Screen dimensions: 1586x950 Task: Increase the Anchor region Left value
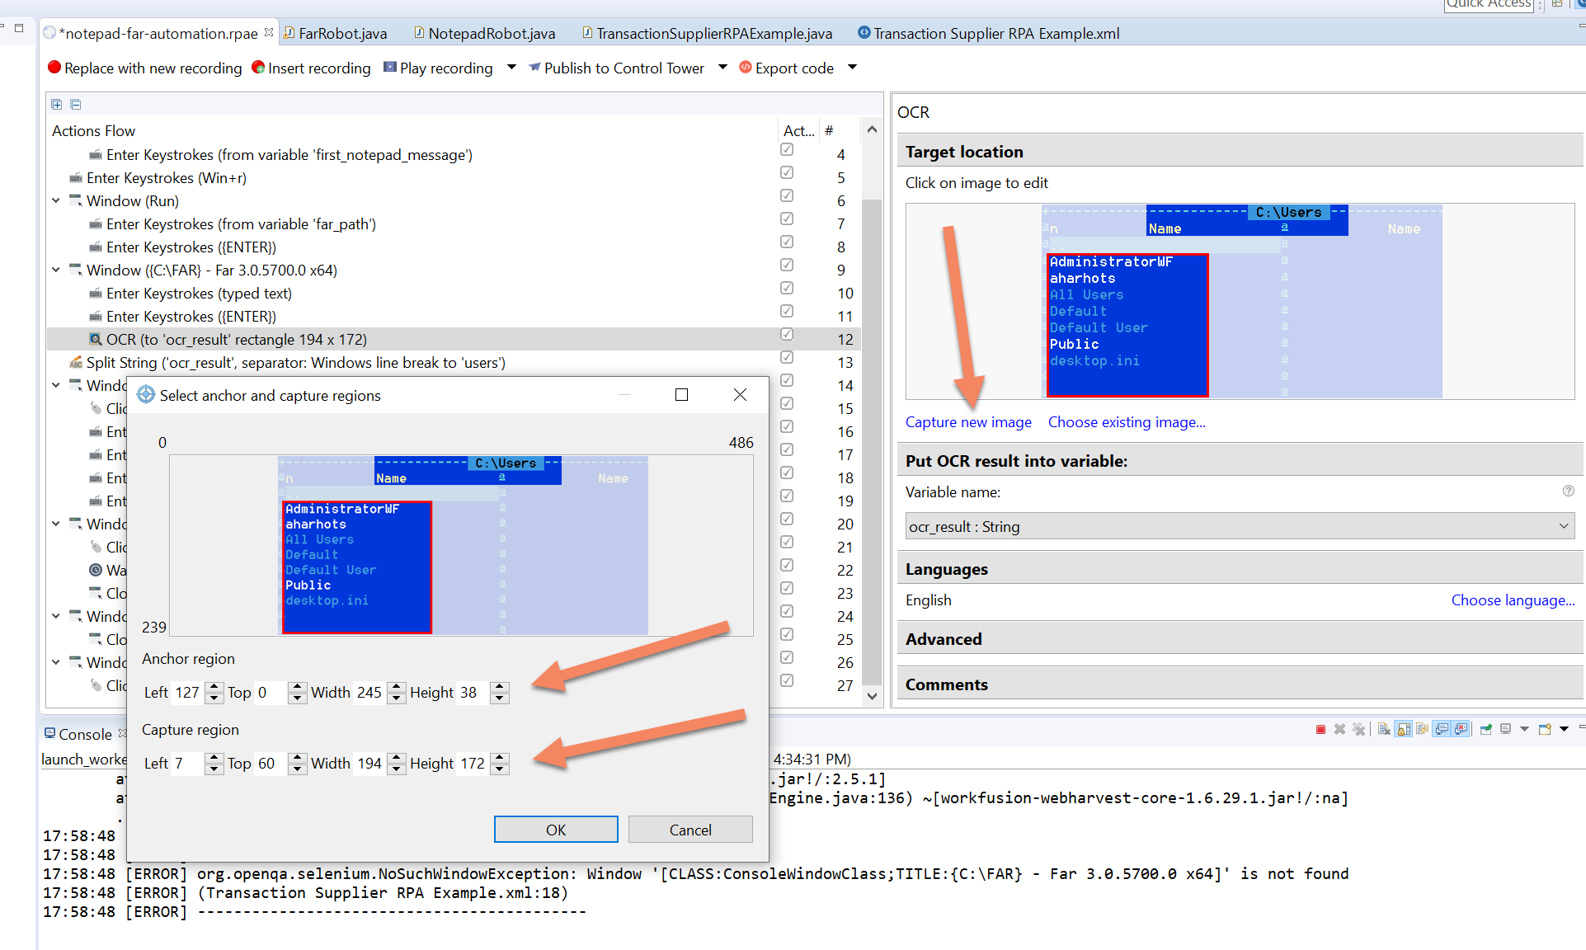tap(214, 687)
